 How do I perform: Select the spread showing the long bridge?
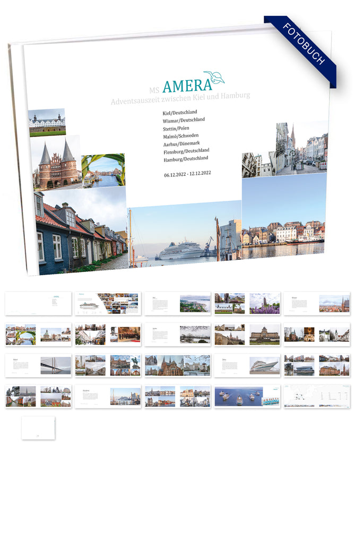click(38, 365)
